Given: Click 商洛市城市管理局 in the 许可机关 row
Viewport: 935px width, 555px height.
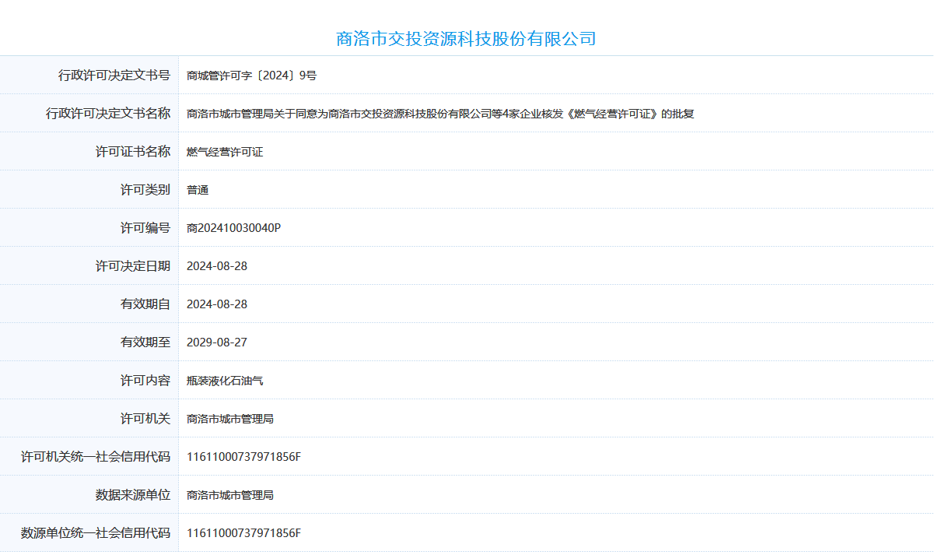Looking at the screenshot, I should pos(230,419).
